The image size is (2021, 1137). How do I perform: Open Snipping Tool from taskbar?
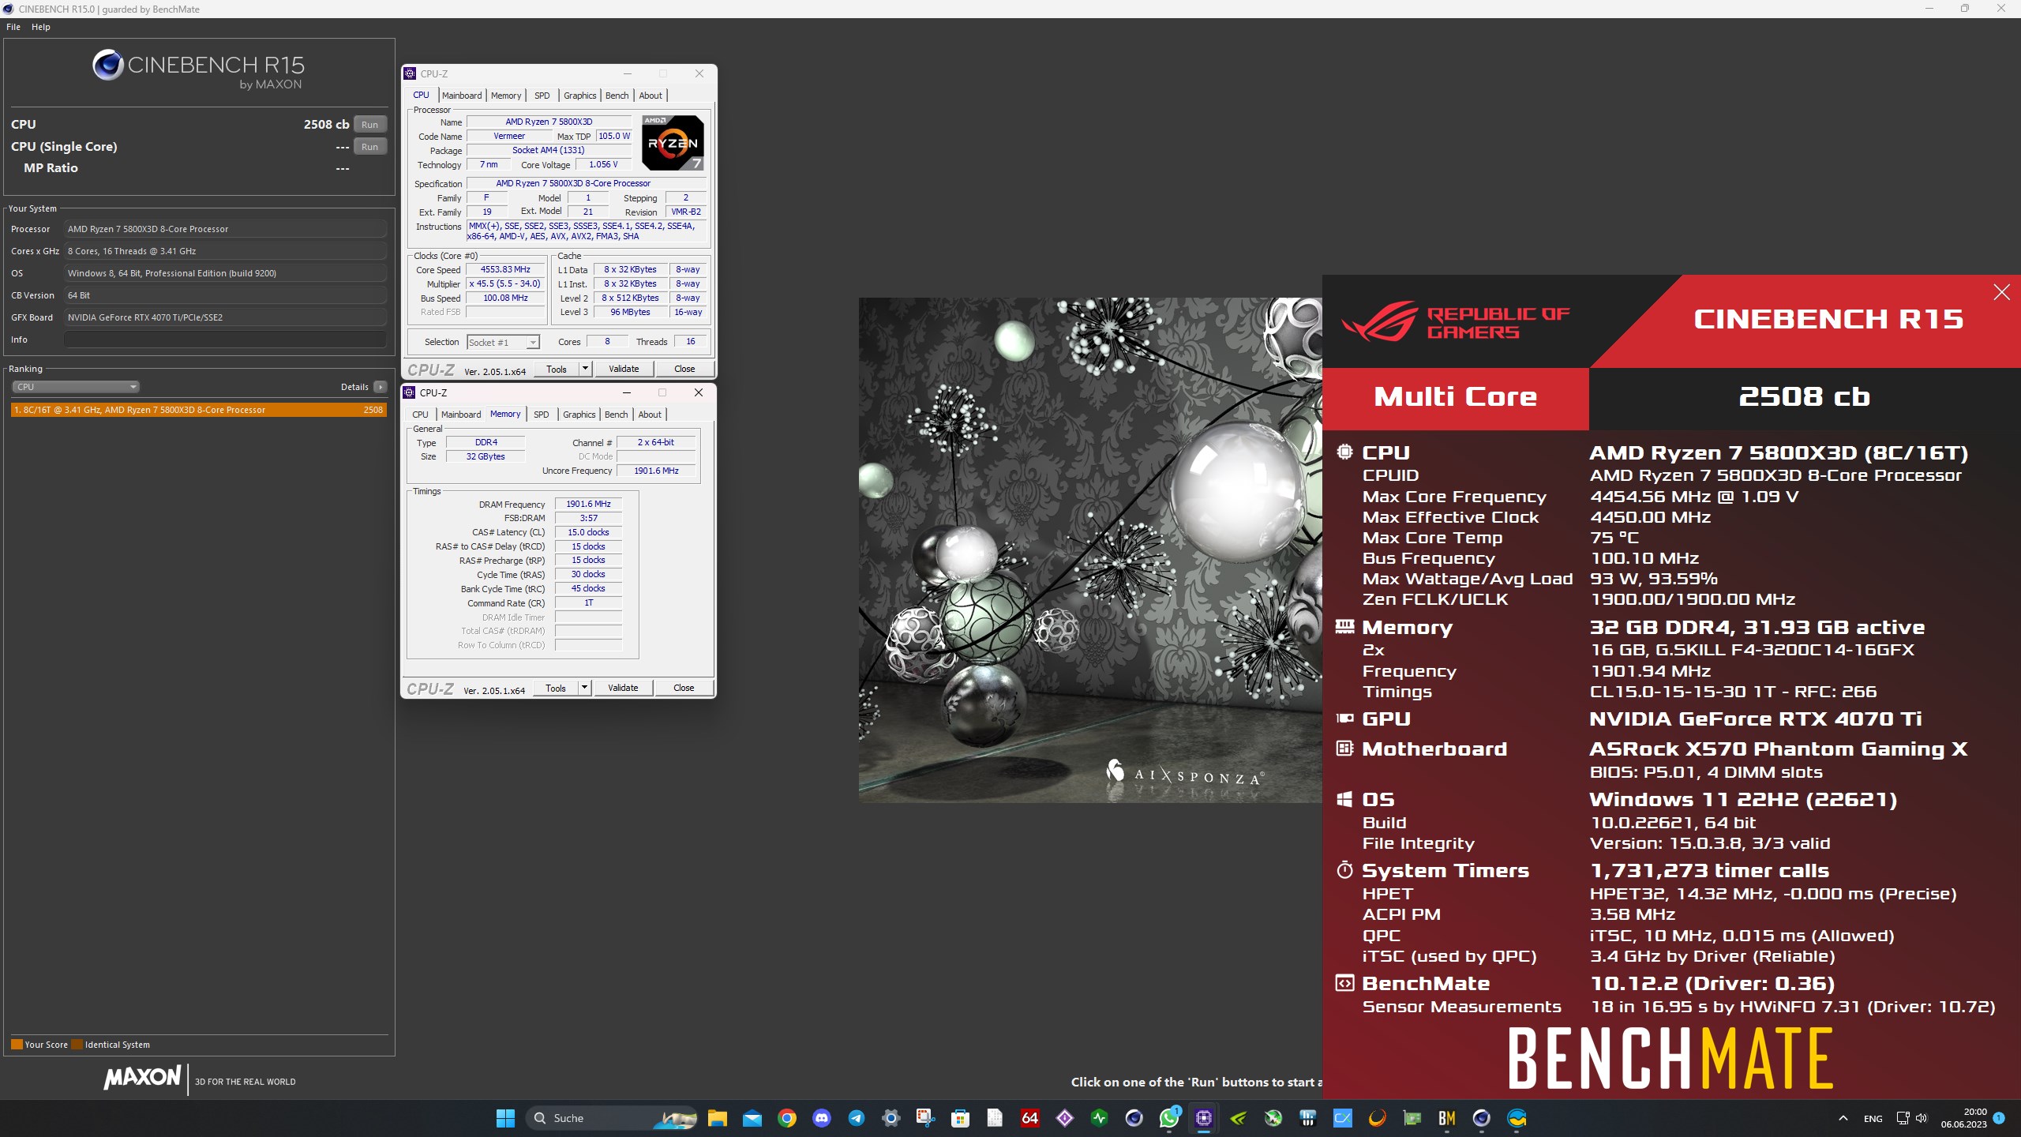click(925, 1118)
